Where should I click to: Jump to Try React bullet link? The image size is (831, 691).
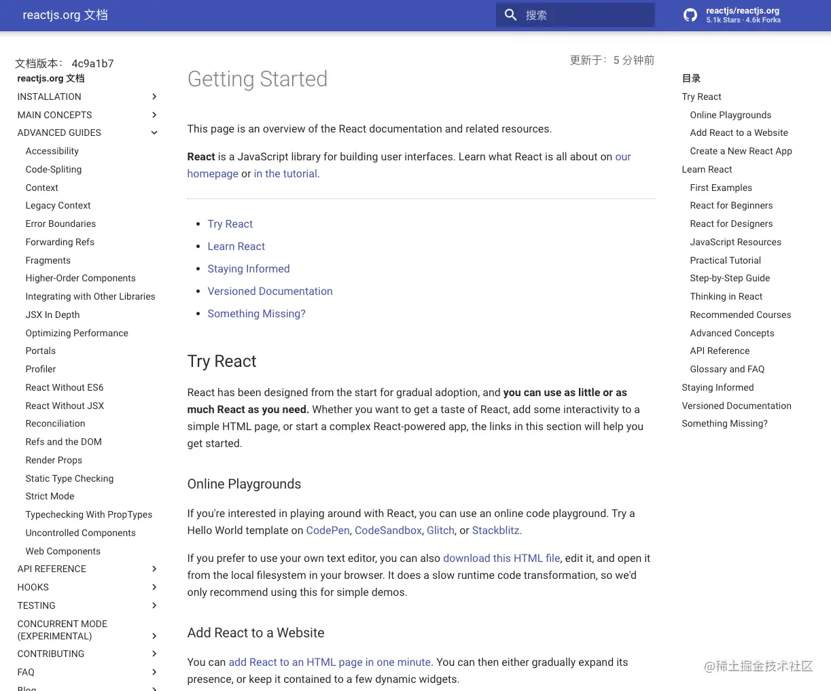230,224
